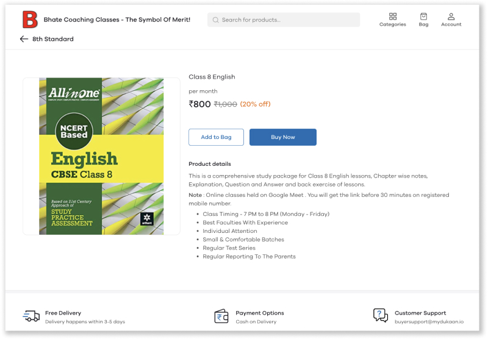
Task: Open the English CBSE Class 8 book image
Action: click(x=101, y=156)
